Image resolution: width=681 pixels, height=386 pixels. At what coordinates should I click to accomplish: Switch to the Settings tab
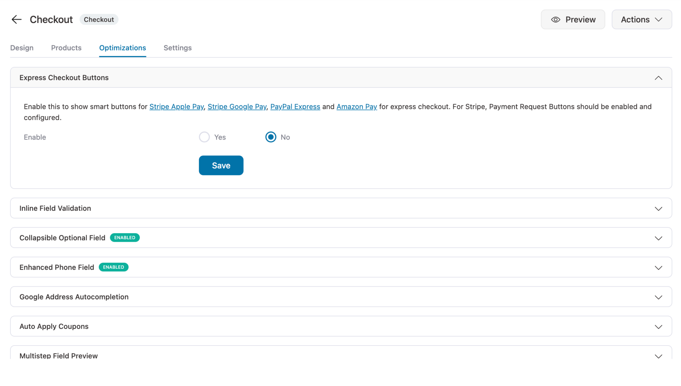coord(177,48)
